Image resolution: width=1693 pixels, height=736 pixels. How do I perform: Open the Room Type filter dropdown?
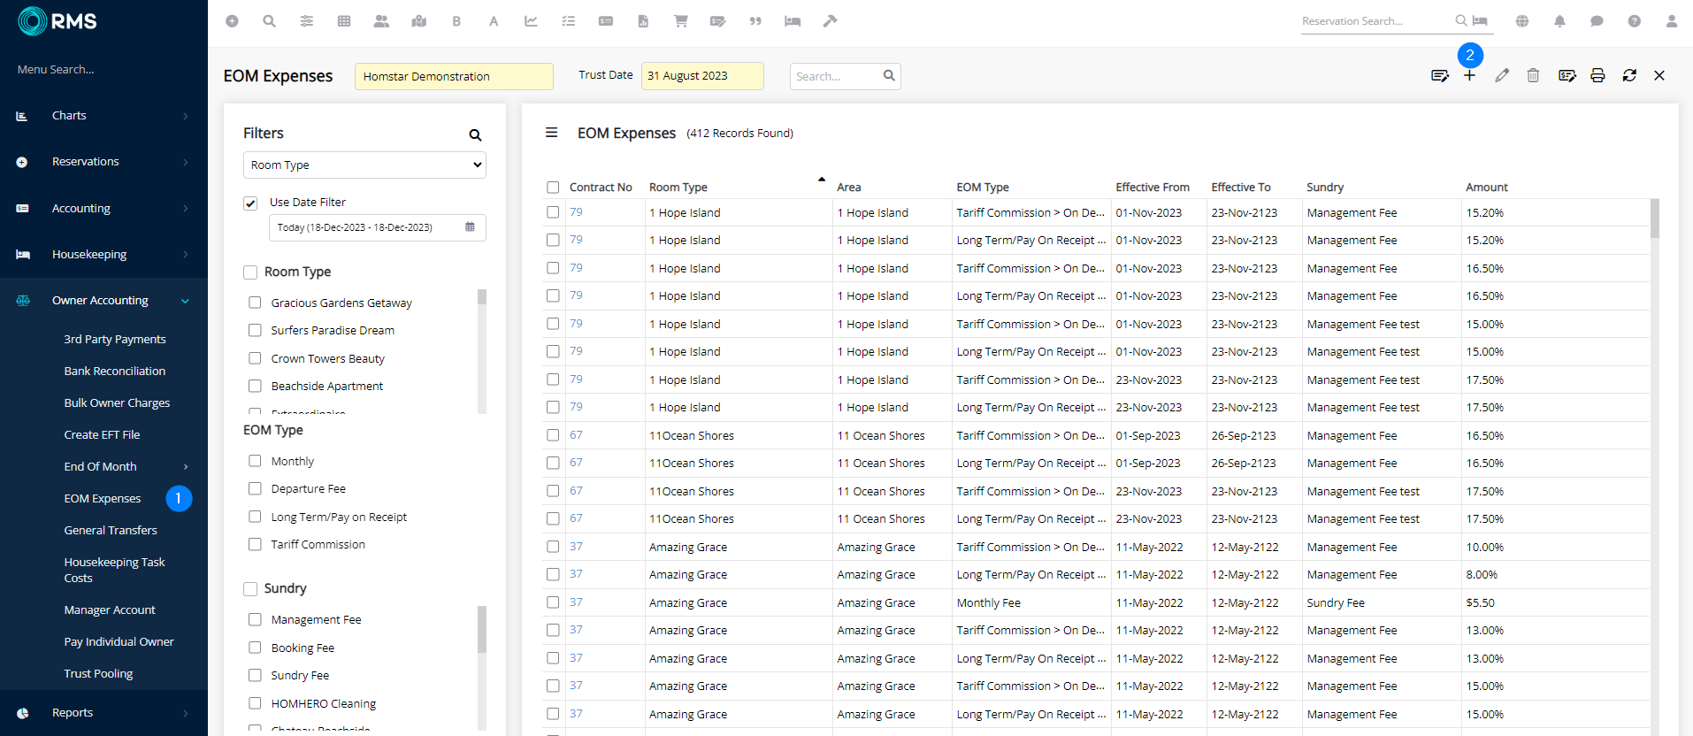(364, 165)
